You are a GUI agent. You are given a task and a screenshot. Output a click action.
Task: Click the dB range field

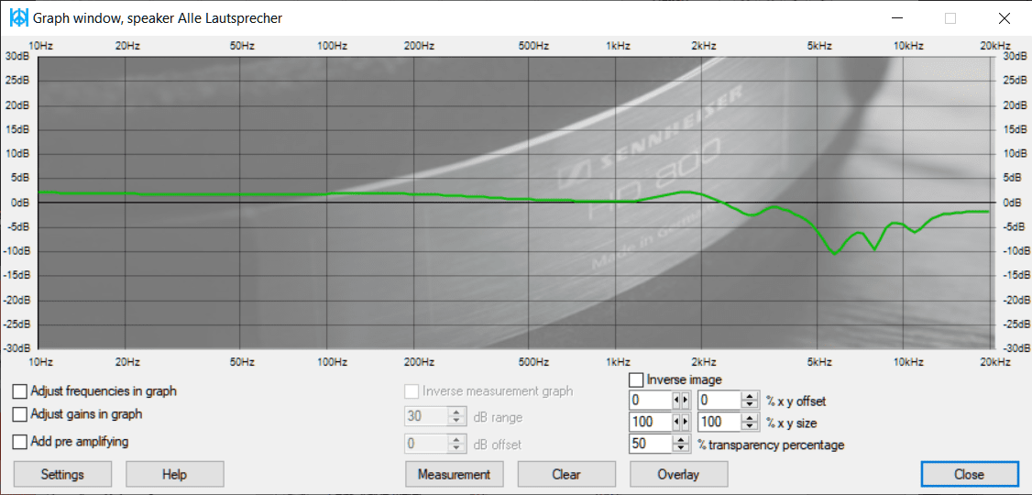(426, 416)
